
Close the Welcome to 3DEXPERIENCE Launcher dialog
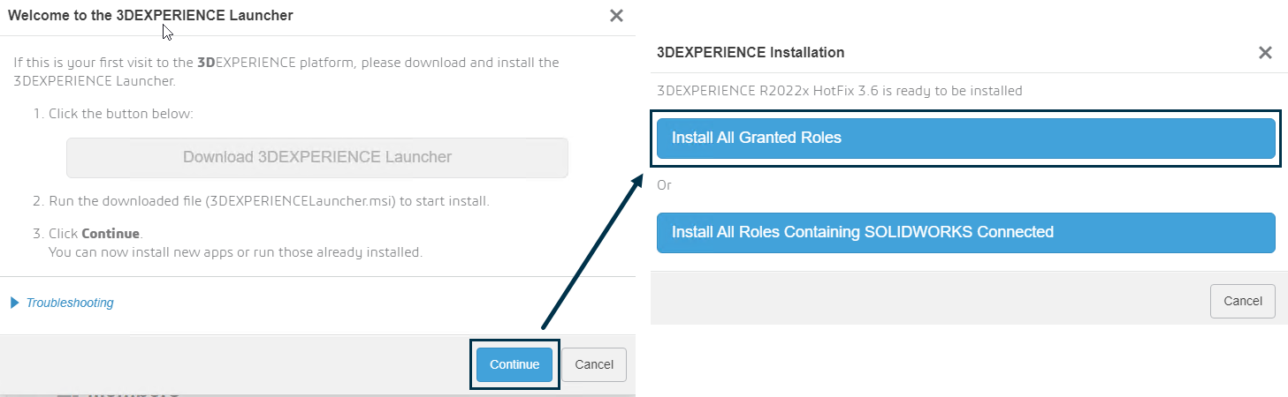616,15
